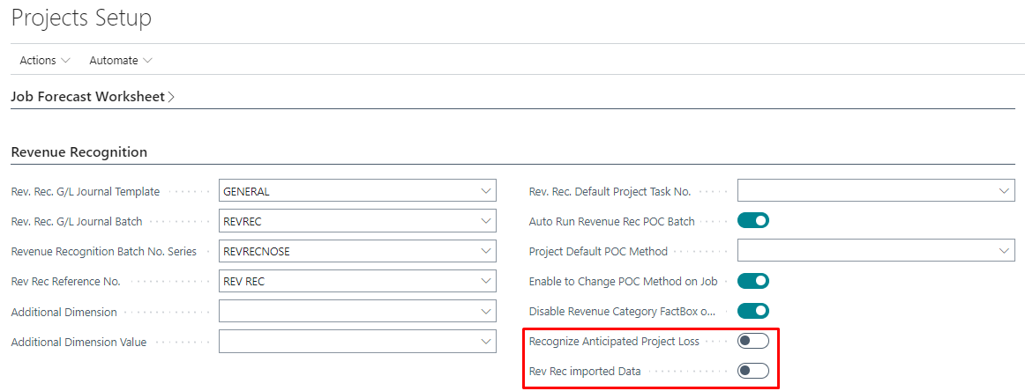This screenshot has height=391, width=1025.
Task: Click the Additional Dimension Value lookup arrow
Action: [486, 342]
